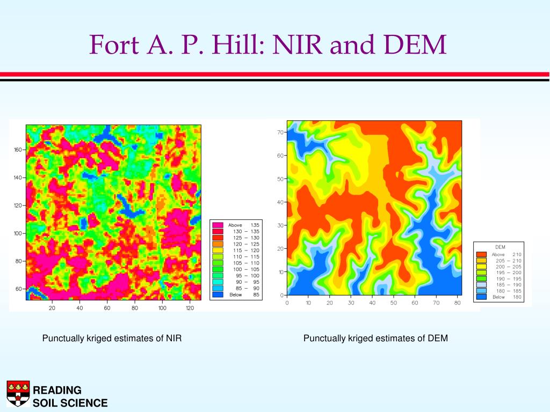Click the DEM legend 'Below 180' blue swatch
Screen dimensions: 550x412
[481, 297]
